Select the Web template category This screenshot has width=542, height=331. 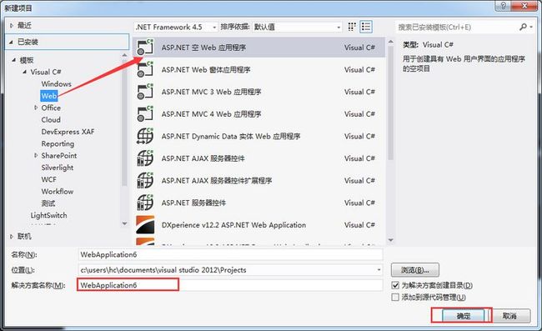coord(48,96)
